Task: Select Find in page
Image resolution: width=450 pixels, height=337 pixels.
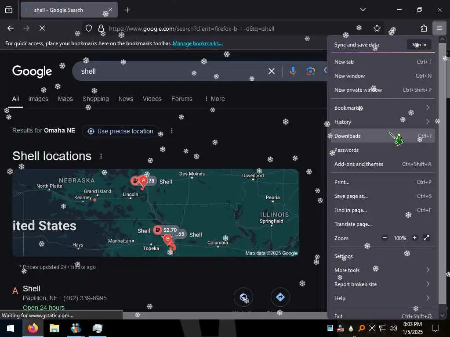Action: pos(383,210)
